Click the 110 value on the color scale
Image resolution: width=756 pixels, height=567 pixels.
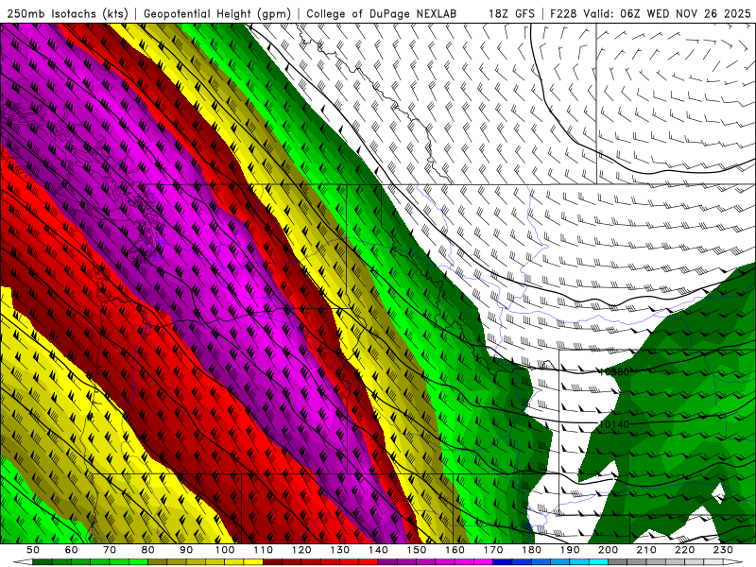264,550
